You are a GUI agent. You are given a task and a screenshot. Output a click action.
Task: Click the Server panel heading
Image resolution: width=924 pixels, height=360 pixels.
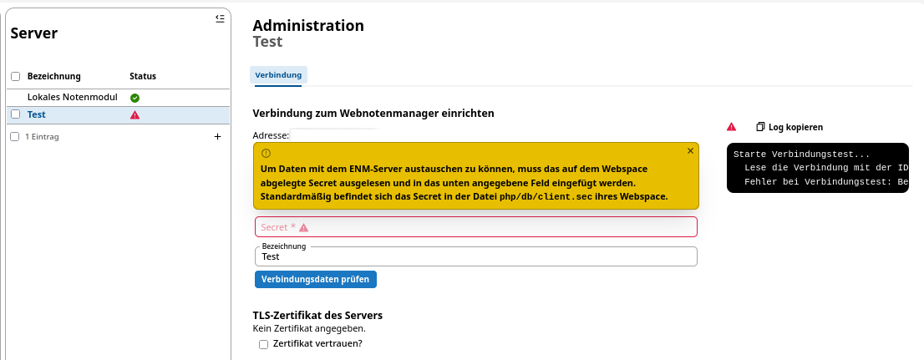click(x=34, y=33)
